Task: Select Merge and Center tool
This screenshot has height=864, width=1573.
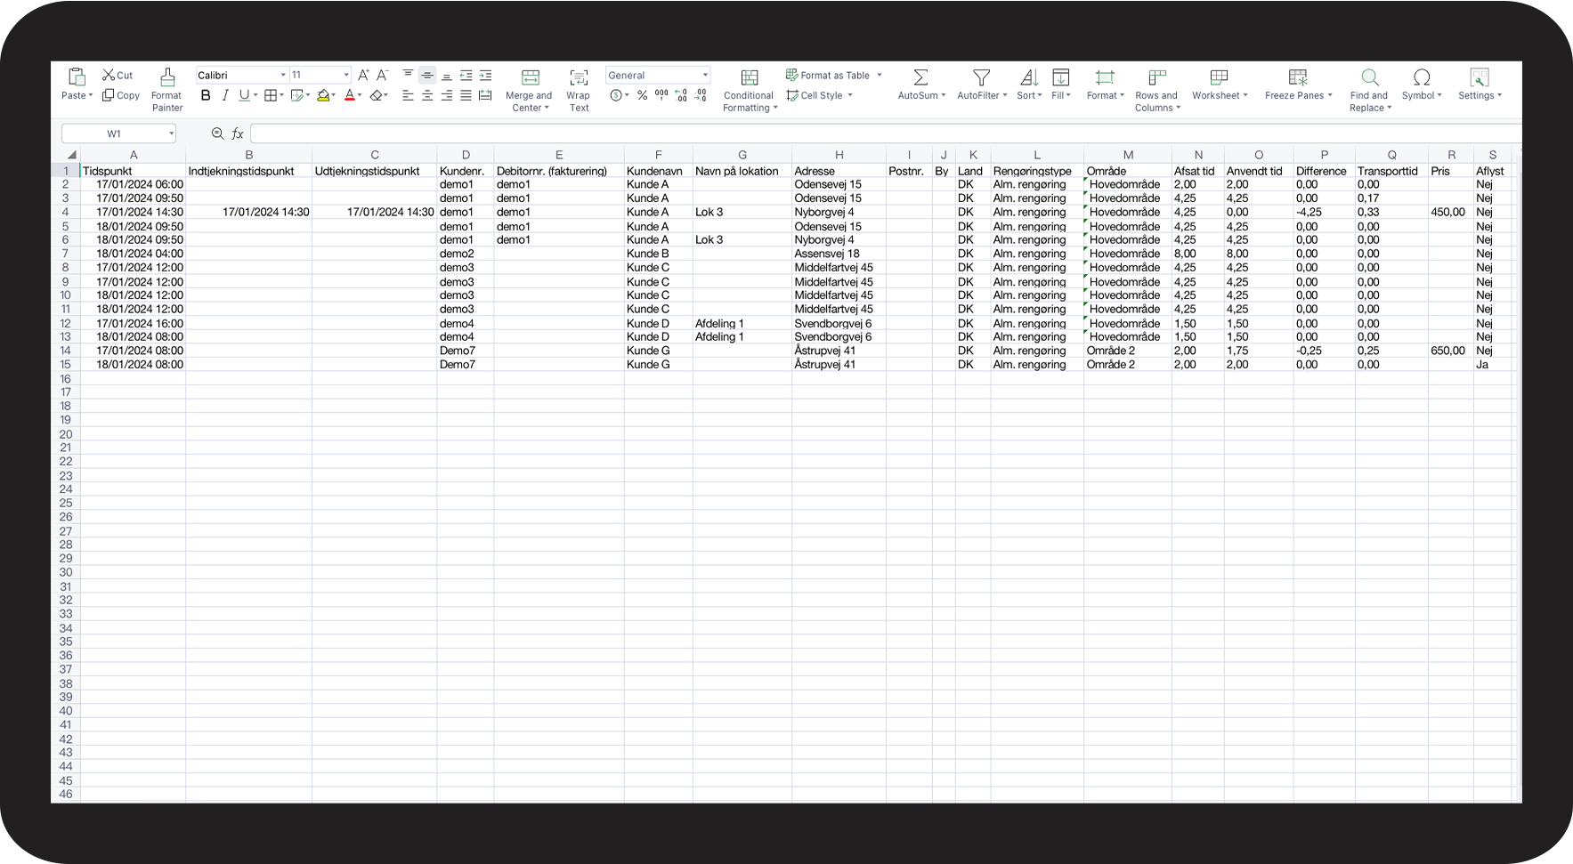Action: tap(530, 90)
